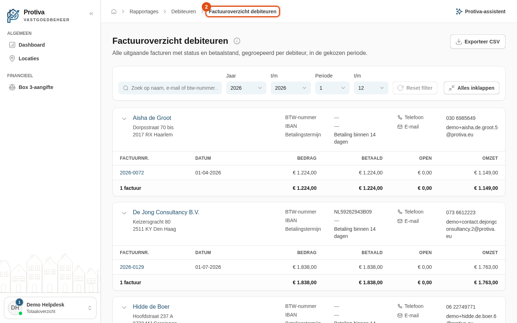The image size is (517, 323).
Task: Collapse the De Jong Consultancy B.V. card
Action: coord(124,213)
